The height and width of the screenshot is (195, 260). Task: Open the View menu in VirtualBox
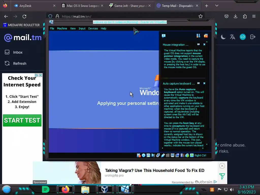(73, 28)
